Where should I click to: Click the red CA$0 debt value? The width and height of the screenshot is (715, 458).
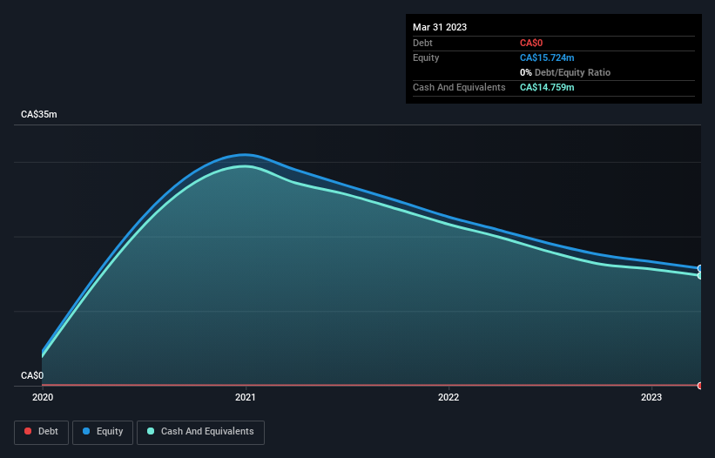pyautogui.click(x=531, y=43)
